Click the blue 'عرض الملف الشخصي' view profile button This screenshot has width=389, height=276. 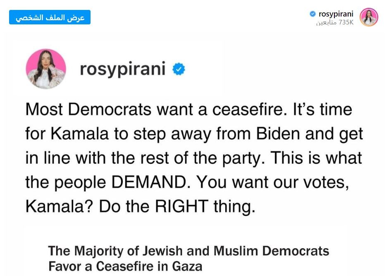tap(50, 17)
